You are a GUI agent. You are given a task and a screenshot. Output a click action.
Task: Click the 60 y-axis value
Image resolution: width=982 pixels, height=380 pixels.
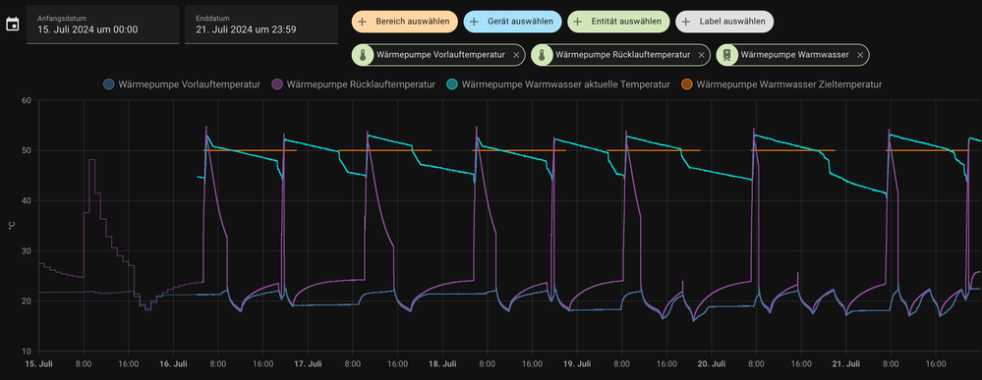tap(27, 100)
